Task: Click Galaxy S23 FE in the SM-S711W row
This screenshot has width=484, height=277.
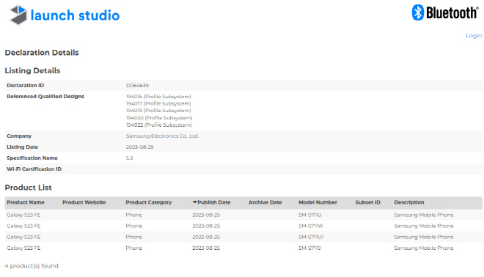Action: coord(23,226)
